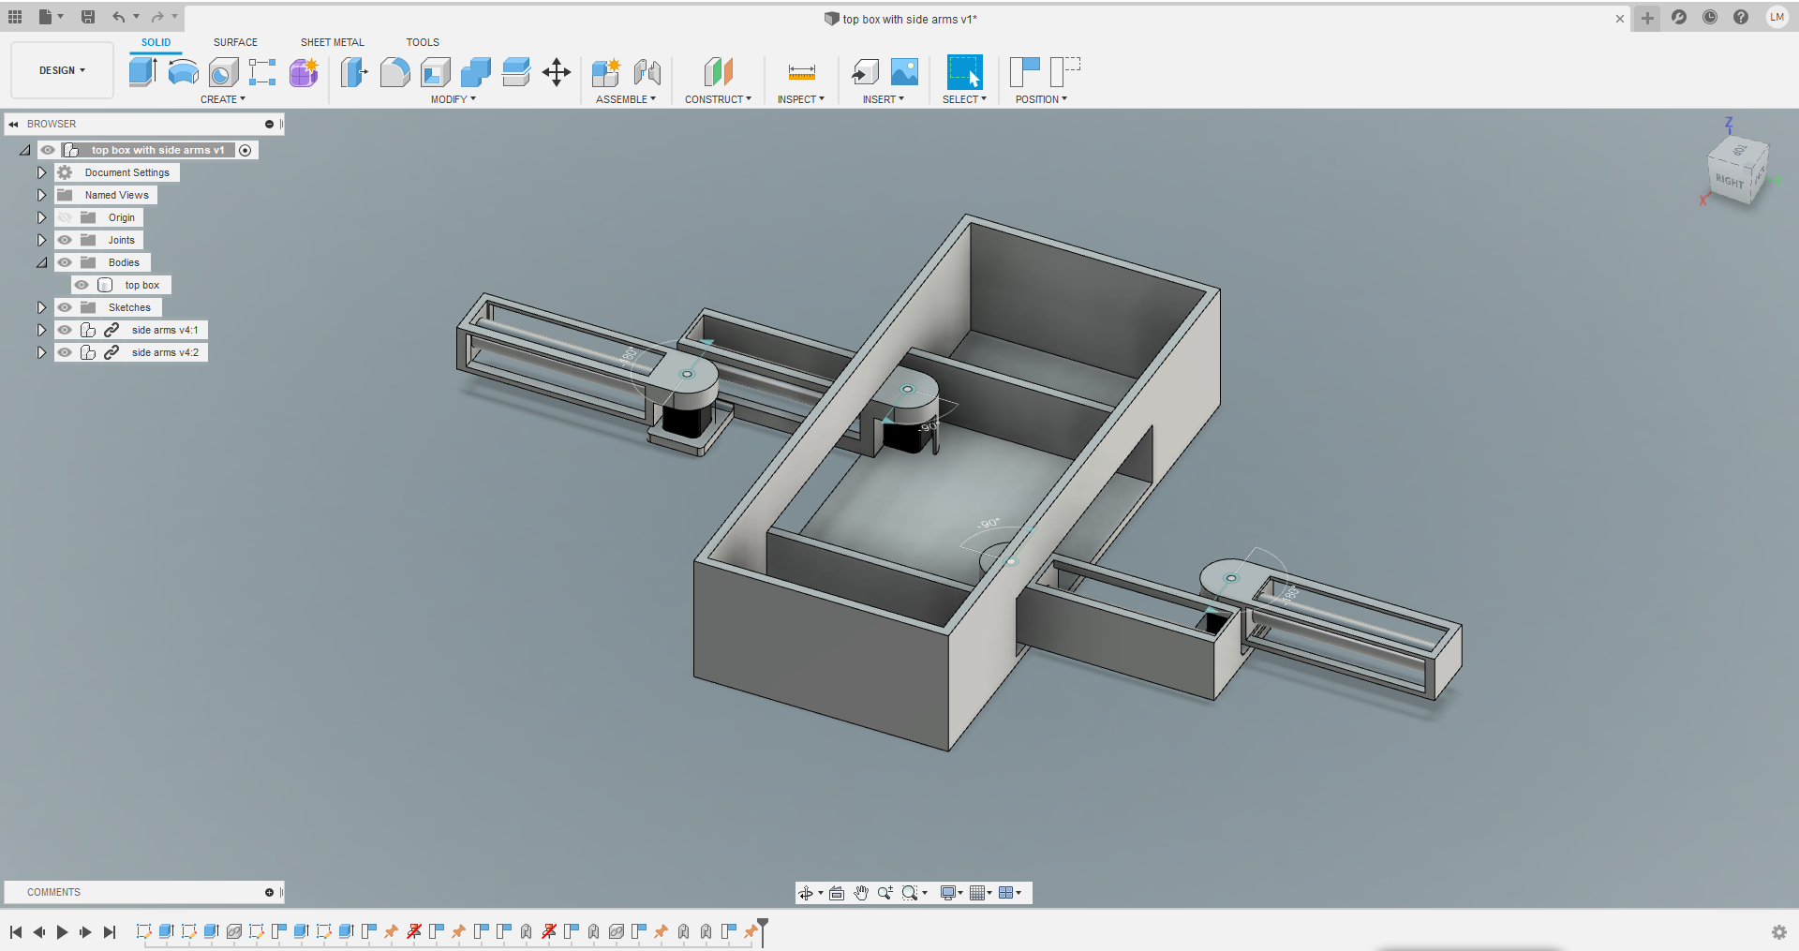
Task: Click the Shell tool icon
Action: [x=436, y=72]
